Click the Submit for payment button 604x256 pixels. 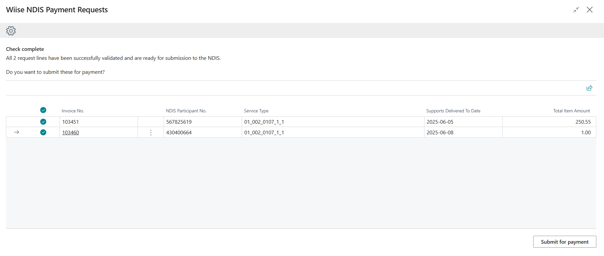click(x=564, y=242)
